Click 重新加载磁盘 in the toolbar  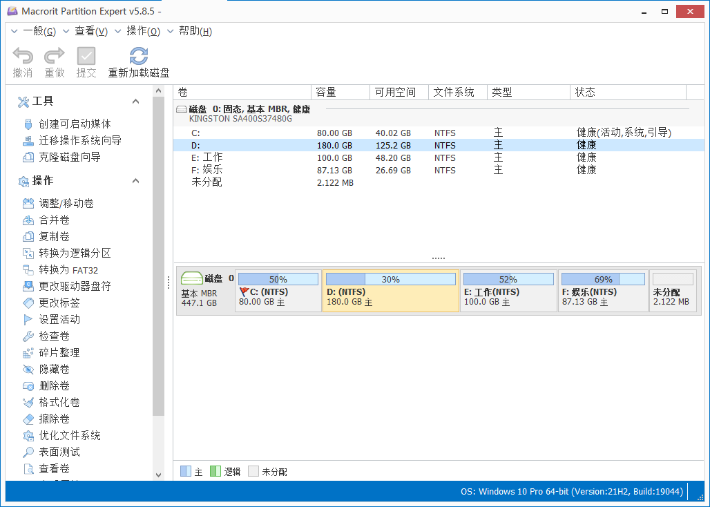138,61
